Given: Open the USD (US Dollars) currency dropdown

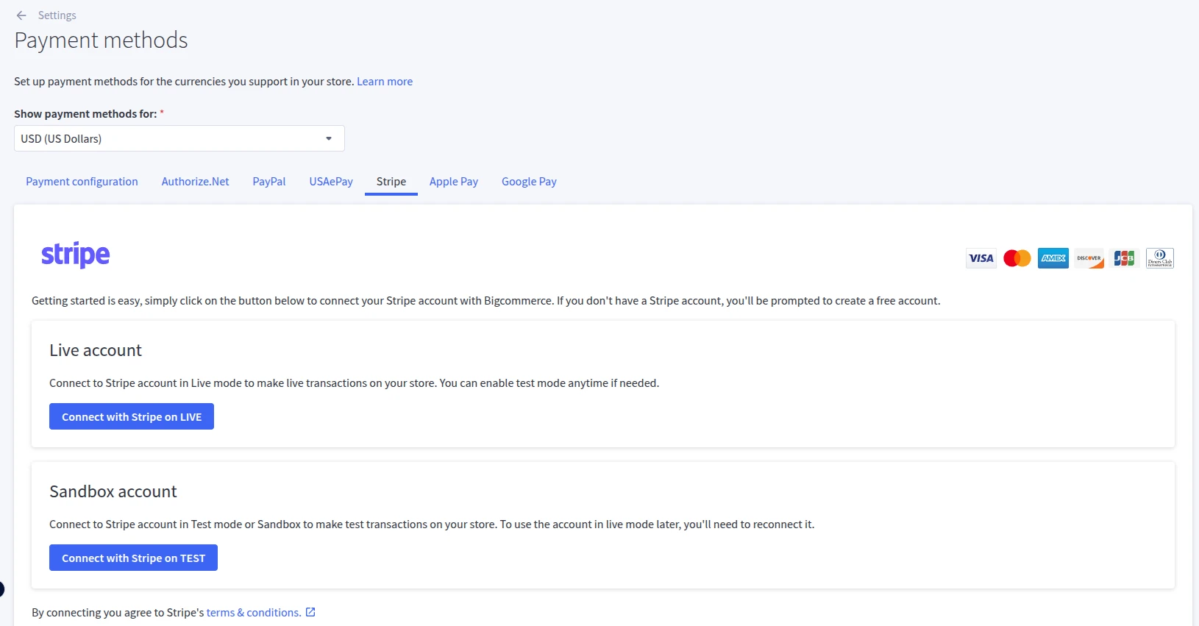Looking at the screenshot, I should (179, 138).
